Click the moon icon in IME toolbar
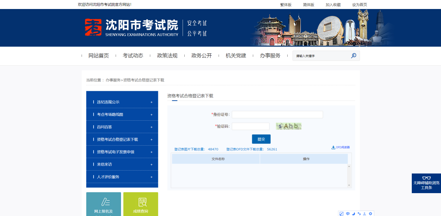The image size is (441, 216). 353,214
